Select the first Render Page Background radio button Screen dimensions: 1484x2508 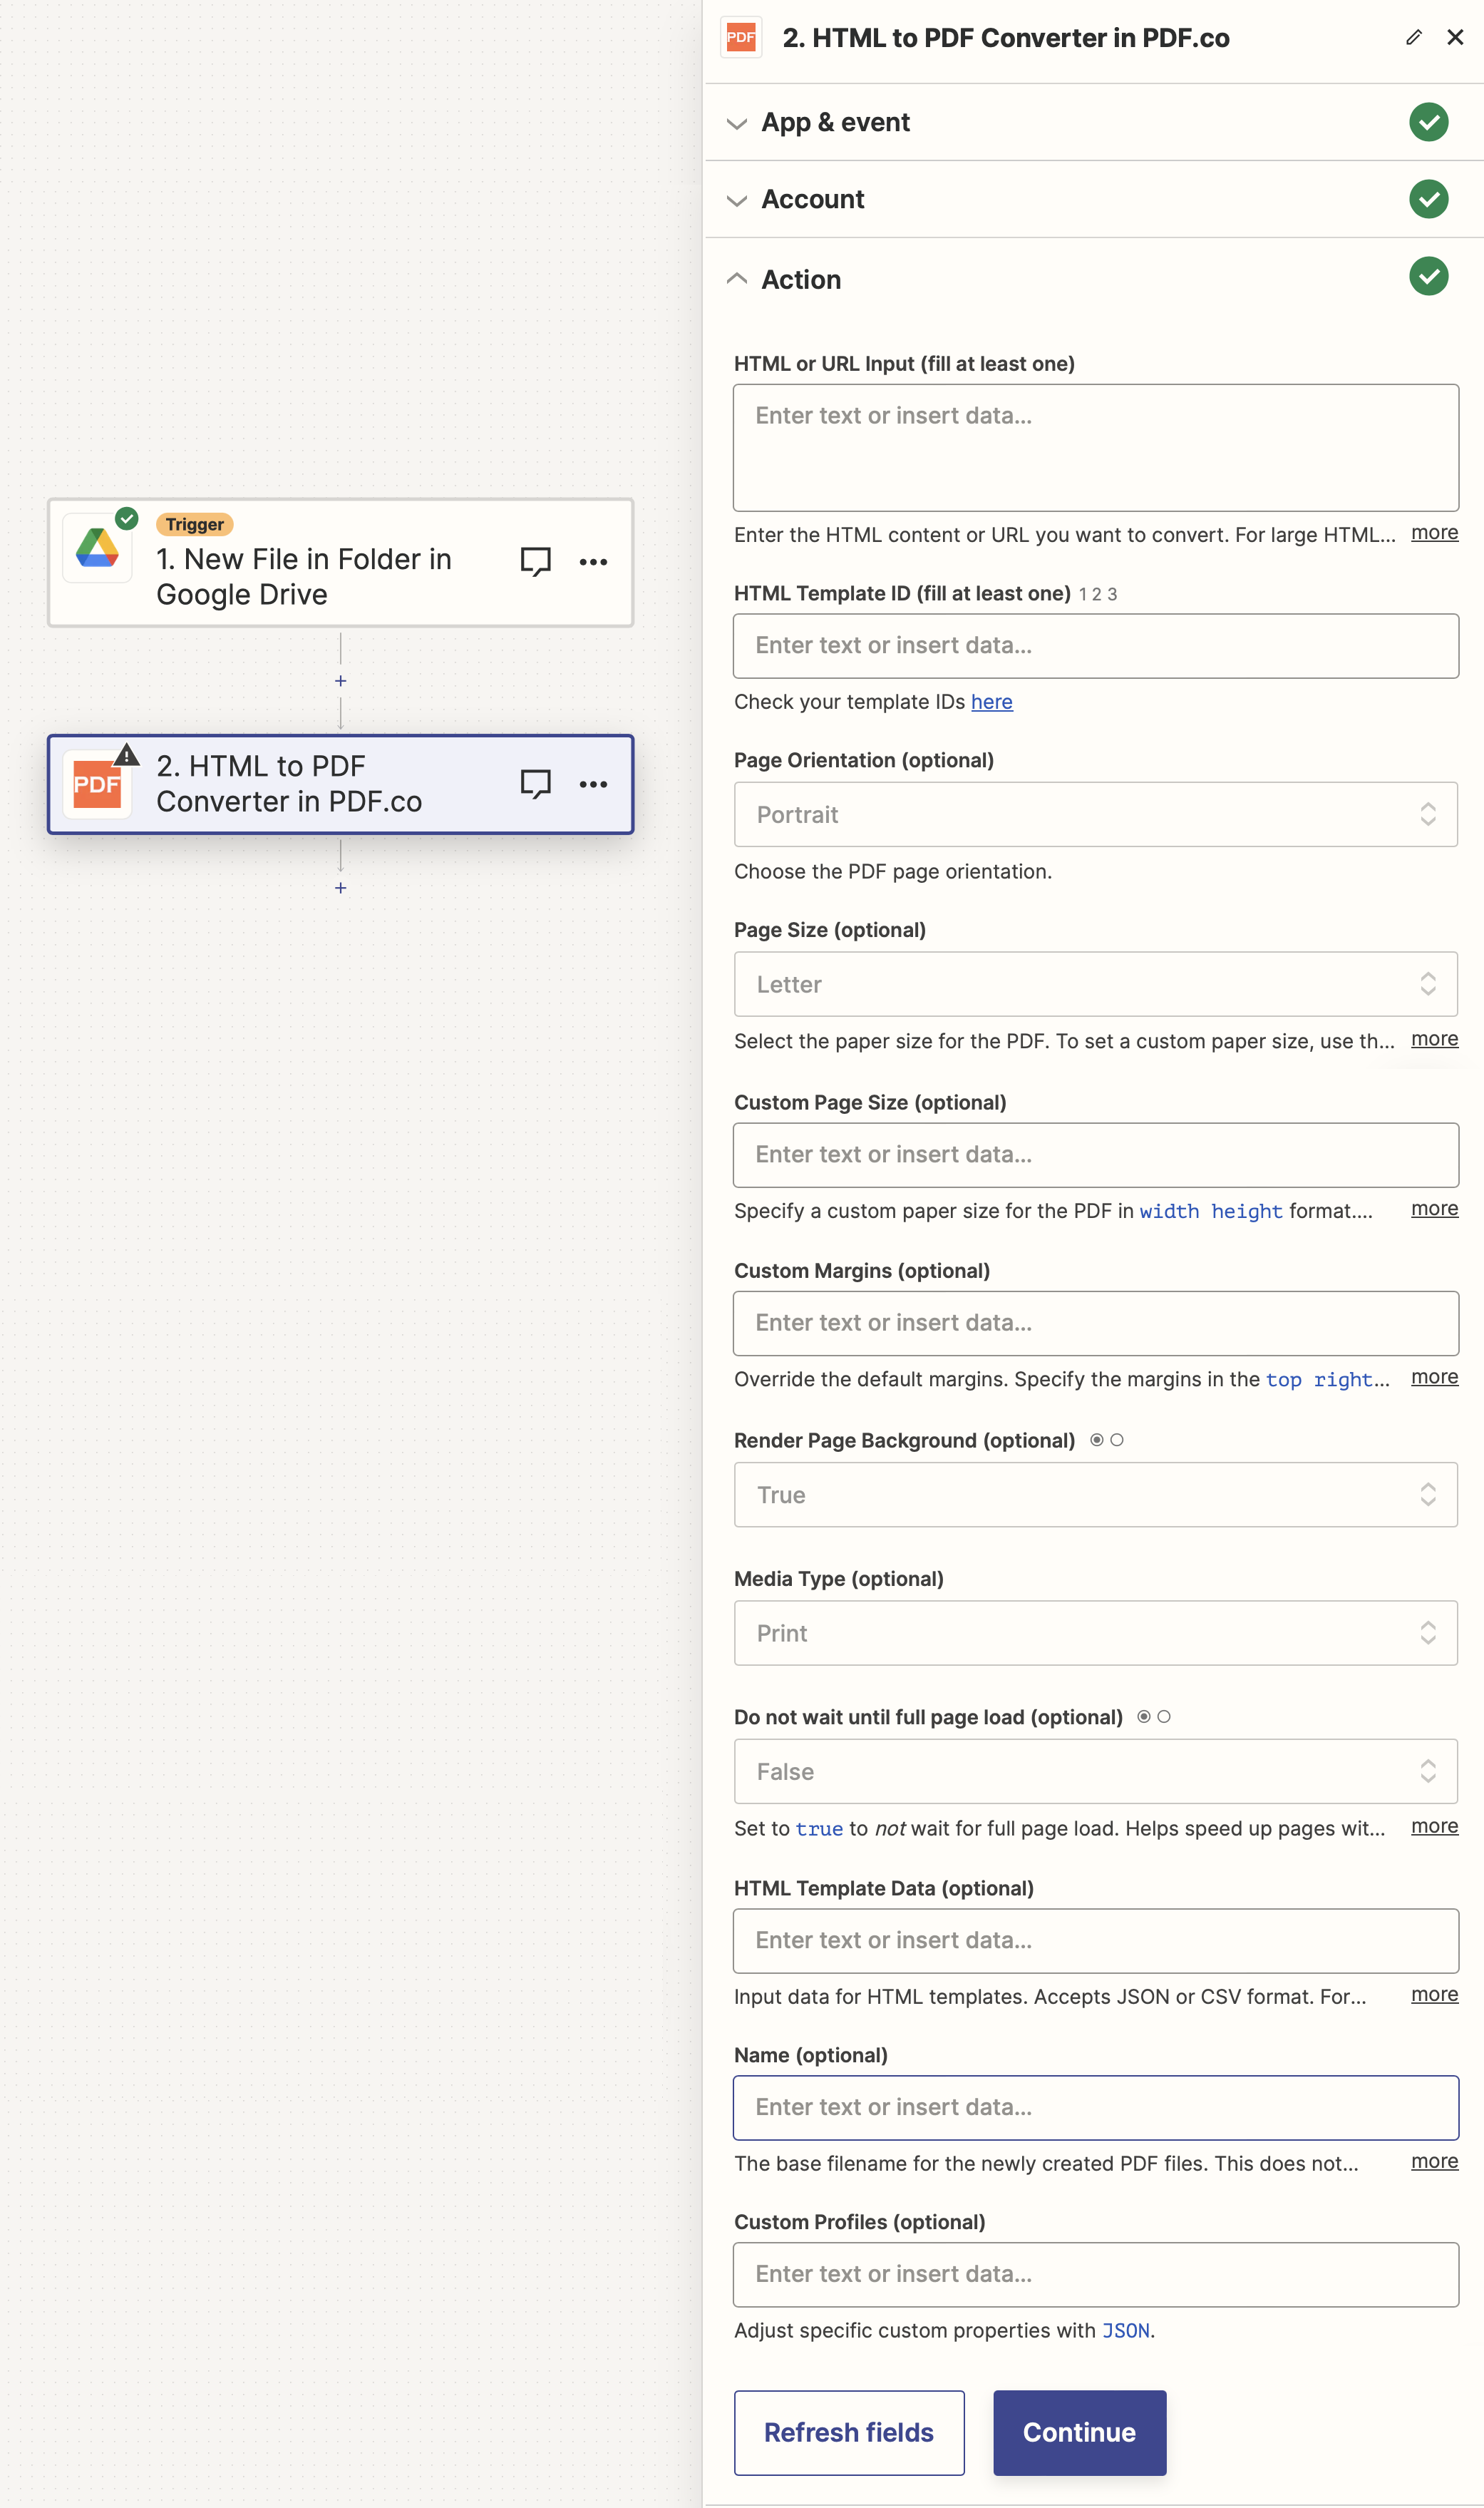[1096, 1440]
